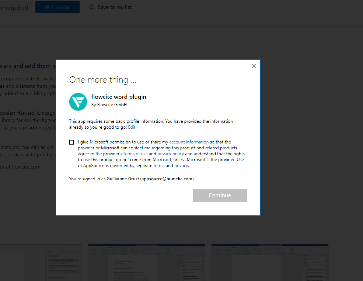
Task: Click the X to dismiss the dialog
Action: (254, 66)
